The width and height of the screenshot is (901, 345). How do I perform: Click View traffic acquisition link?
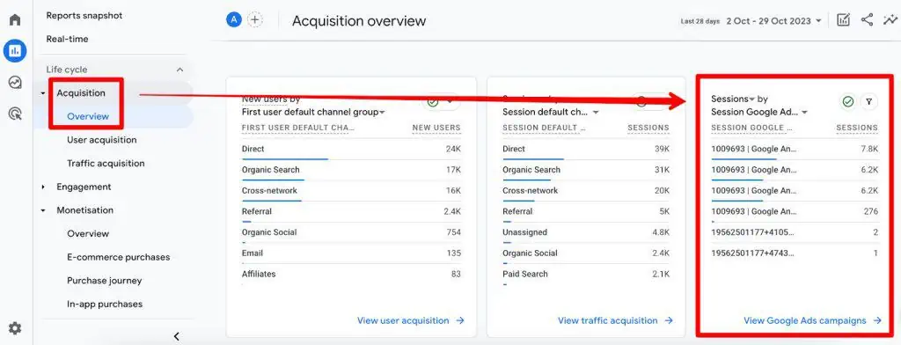(615, 321)
